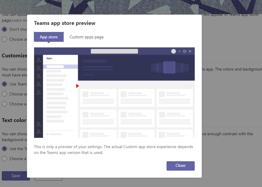Select the Choose radio directly below "Use Teams"

4,94
